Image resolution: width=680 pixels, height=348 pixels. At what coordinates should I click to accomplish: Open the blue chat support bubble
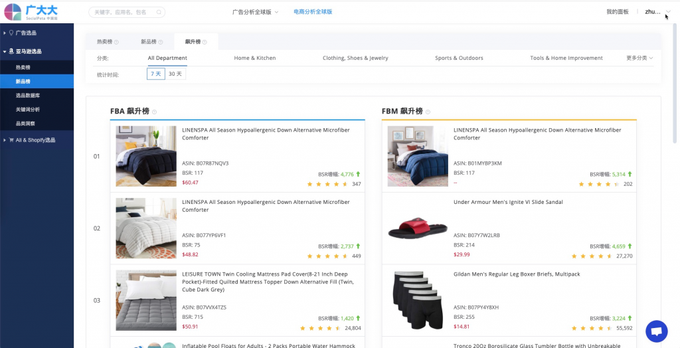click(x=657, y=331)
